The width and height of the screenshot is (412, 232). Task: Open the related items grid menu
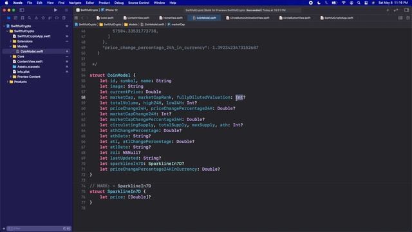tap(76, 18)
